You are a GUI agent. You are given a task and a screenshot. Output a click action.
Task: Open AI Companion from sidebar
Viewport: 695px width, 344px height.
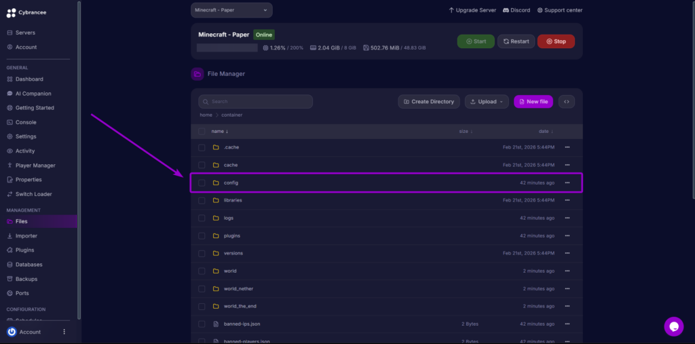pos(33,94)
